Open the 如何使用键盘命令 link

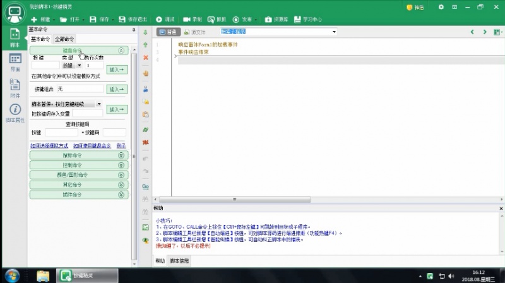(92, 146)
